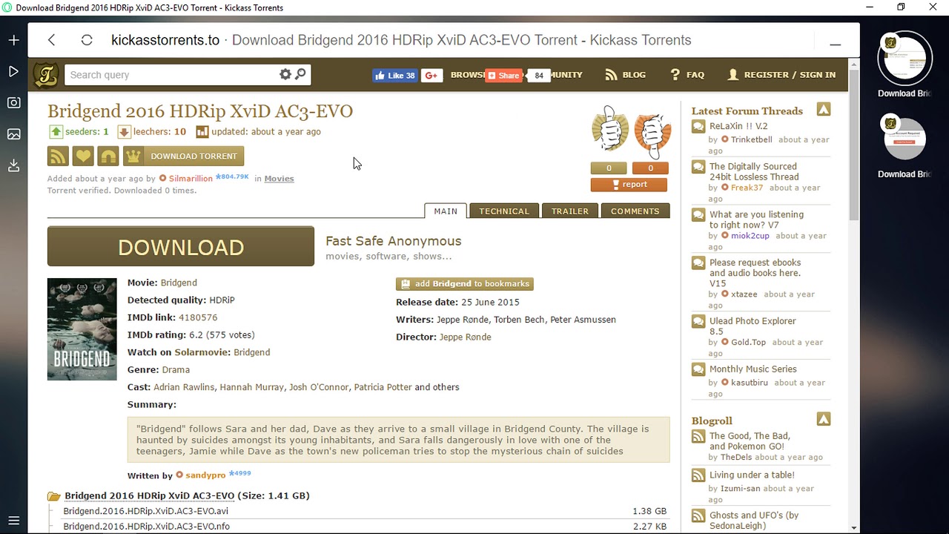Open Ulead Photo Explorer 8.5 thread
Screen dimensions: 949x534
(753, 326)
